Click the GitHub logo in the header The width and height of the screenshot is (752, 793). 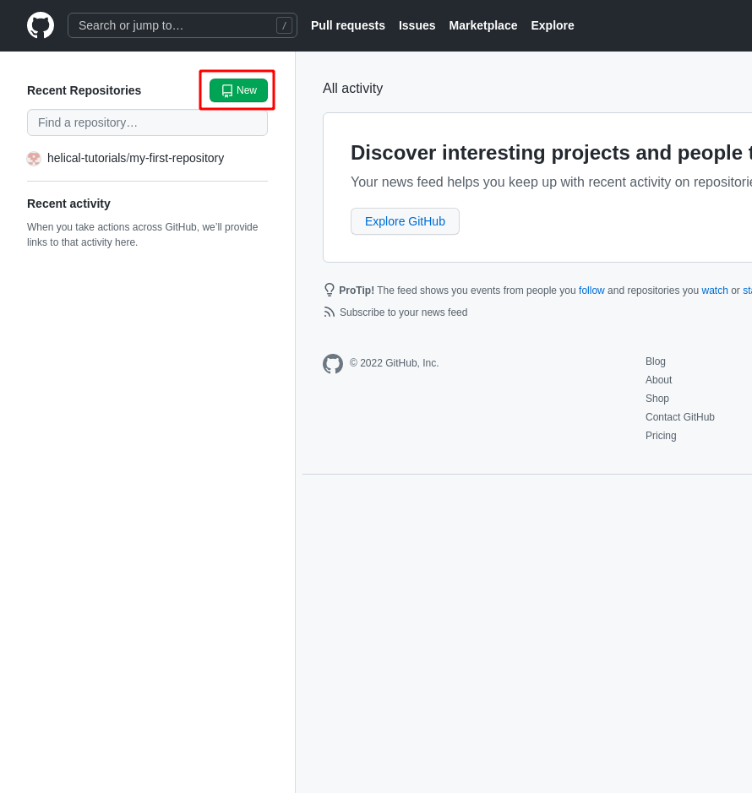[x=41, y=25]
